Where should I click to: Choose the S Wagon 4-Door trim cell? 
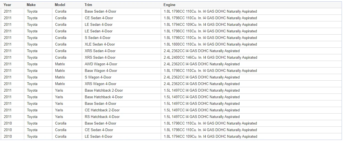pyautogui.click(x=98, y=77)
